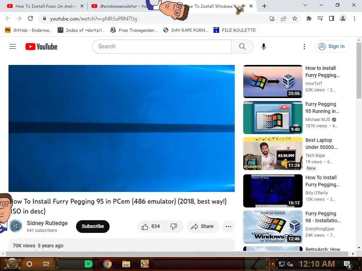The height and width of the screenshot is (271, 362).
Task: Click the Sign in button
Action: pyautogui.click(x=332, y=47)
